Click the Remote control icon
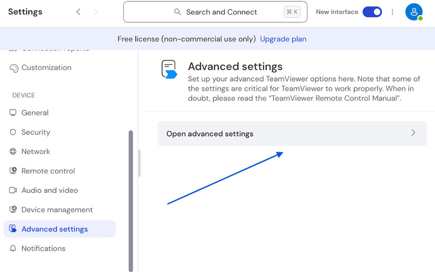 coord(13,170)
